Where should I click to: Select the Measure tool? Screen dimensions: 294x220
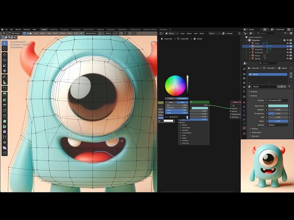tap(5, 82)
